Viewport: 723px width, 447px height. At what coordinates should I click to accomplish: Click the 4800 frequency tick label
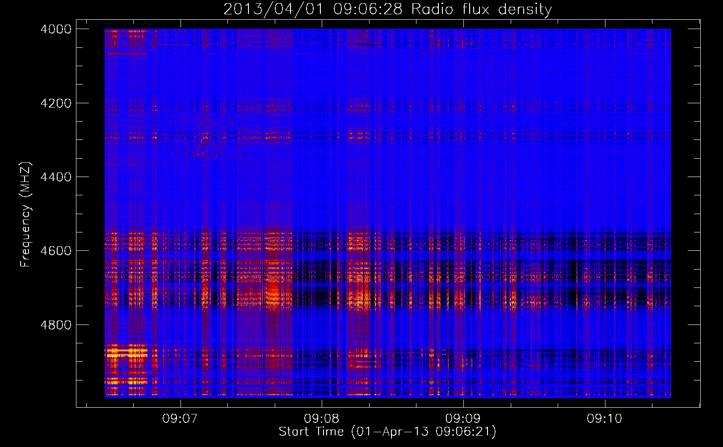[x=56, y=325]
